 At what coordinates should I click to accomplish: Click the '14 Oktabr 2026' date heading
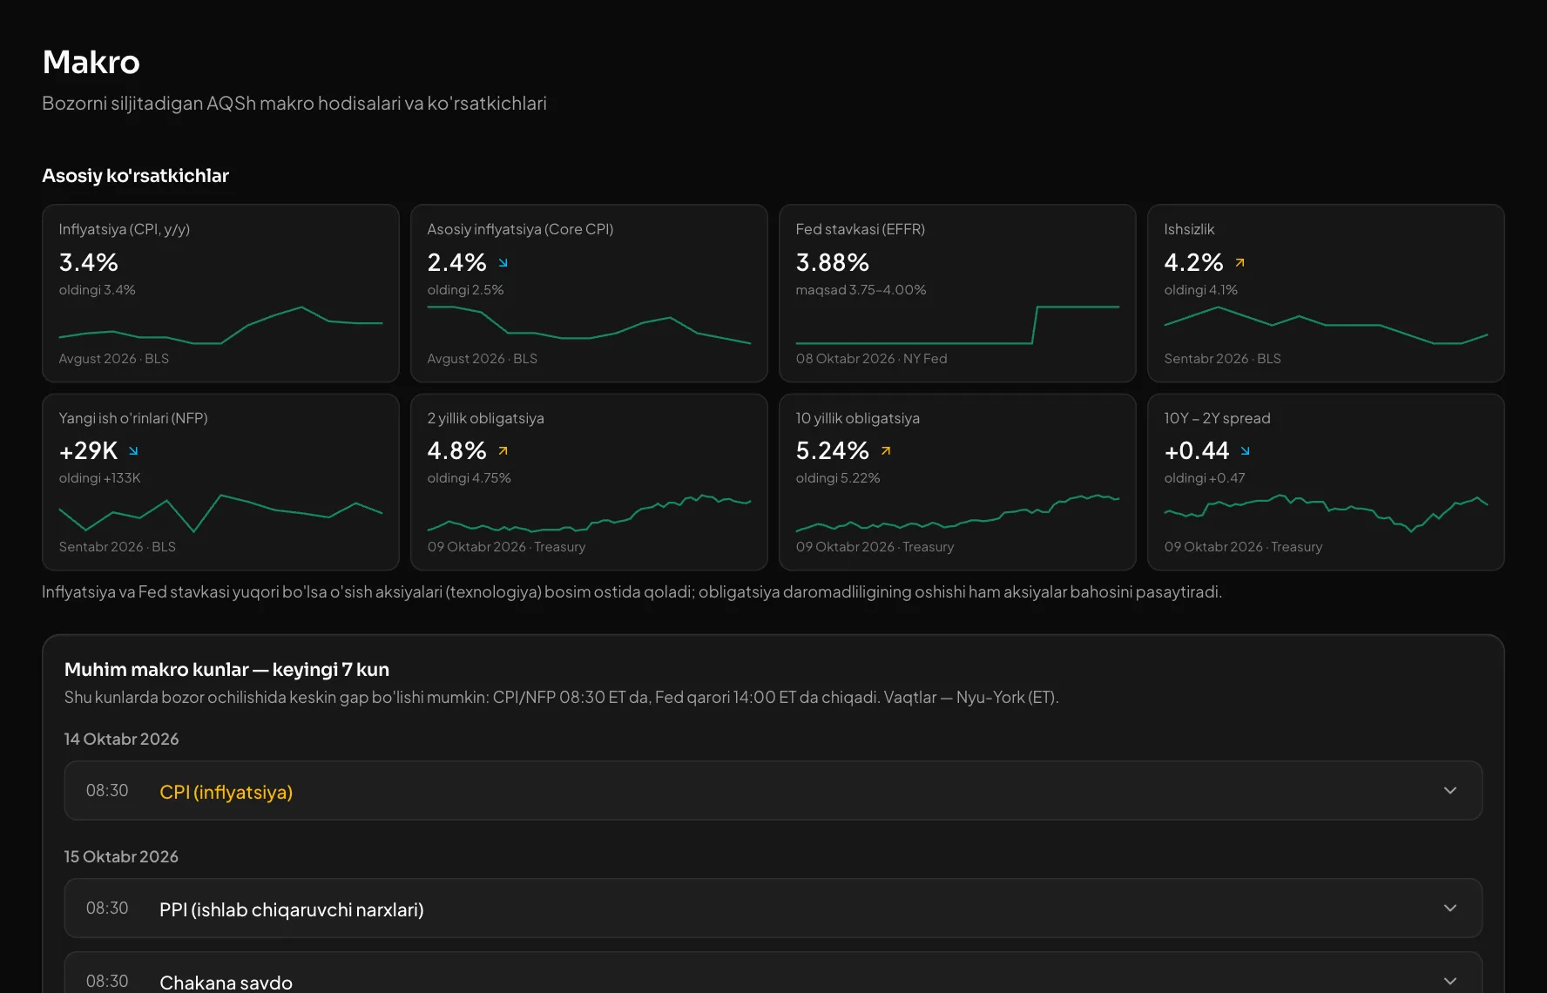click(121, 739)
